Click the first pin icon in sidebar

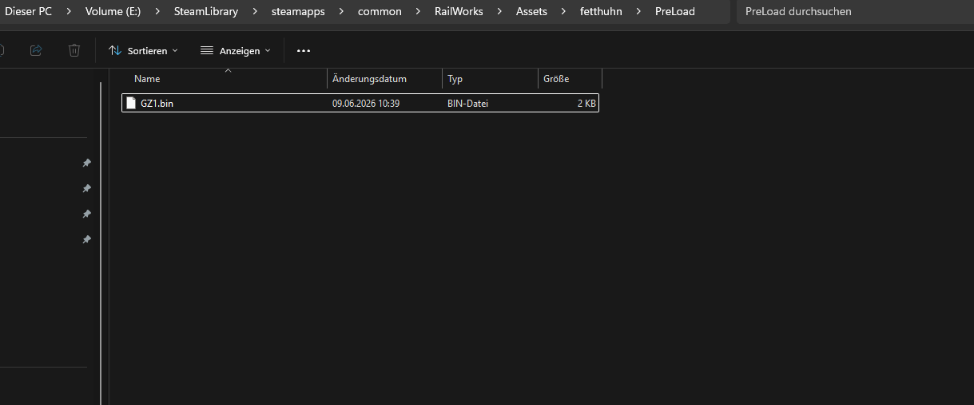[x=86, y=163]
